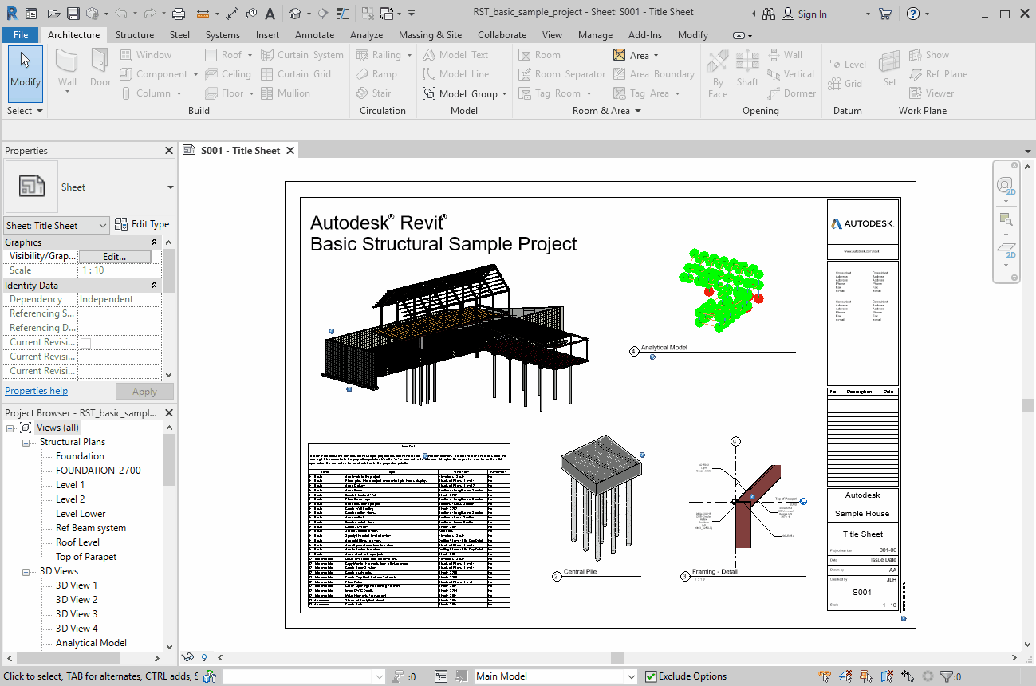Select Analytical Model in Project Browser
The width and height of the screenshot is (1036, 686).
click(91, 643)
